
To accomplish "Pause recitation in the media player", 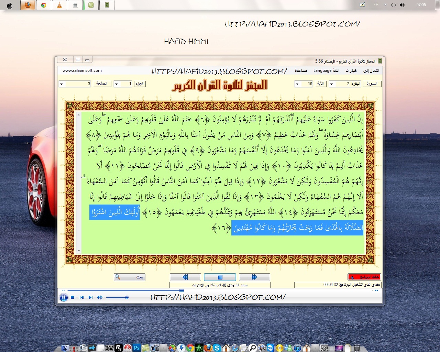I will (64, 298).
